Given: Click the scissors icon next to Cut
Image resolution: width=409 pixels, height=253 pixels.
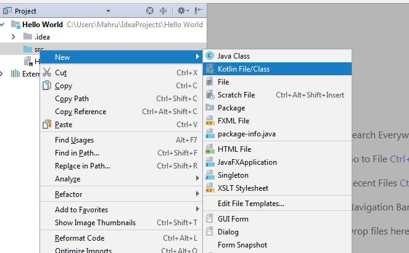Looking at the screenshot, I should 48,73.
